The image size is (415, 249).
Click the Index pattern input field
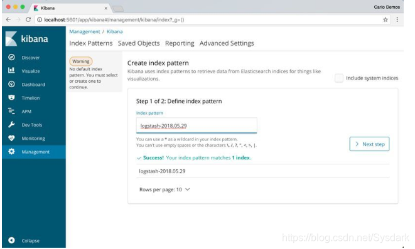197,125
